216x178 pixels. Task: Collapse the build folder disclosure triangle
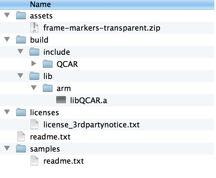pos(7,39)
